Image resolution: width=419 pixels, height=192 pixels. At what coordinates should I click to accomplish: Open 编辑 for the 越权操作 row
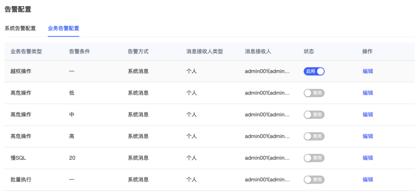click(368, 71)
